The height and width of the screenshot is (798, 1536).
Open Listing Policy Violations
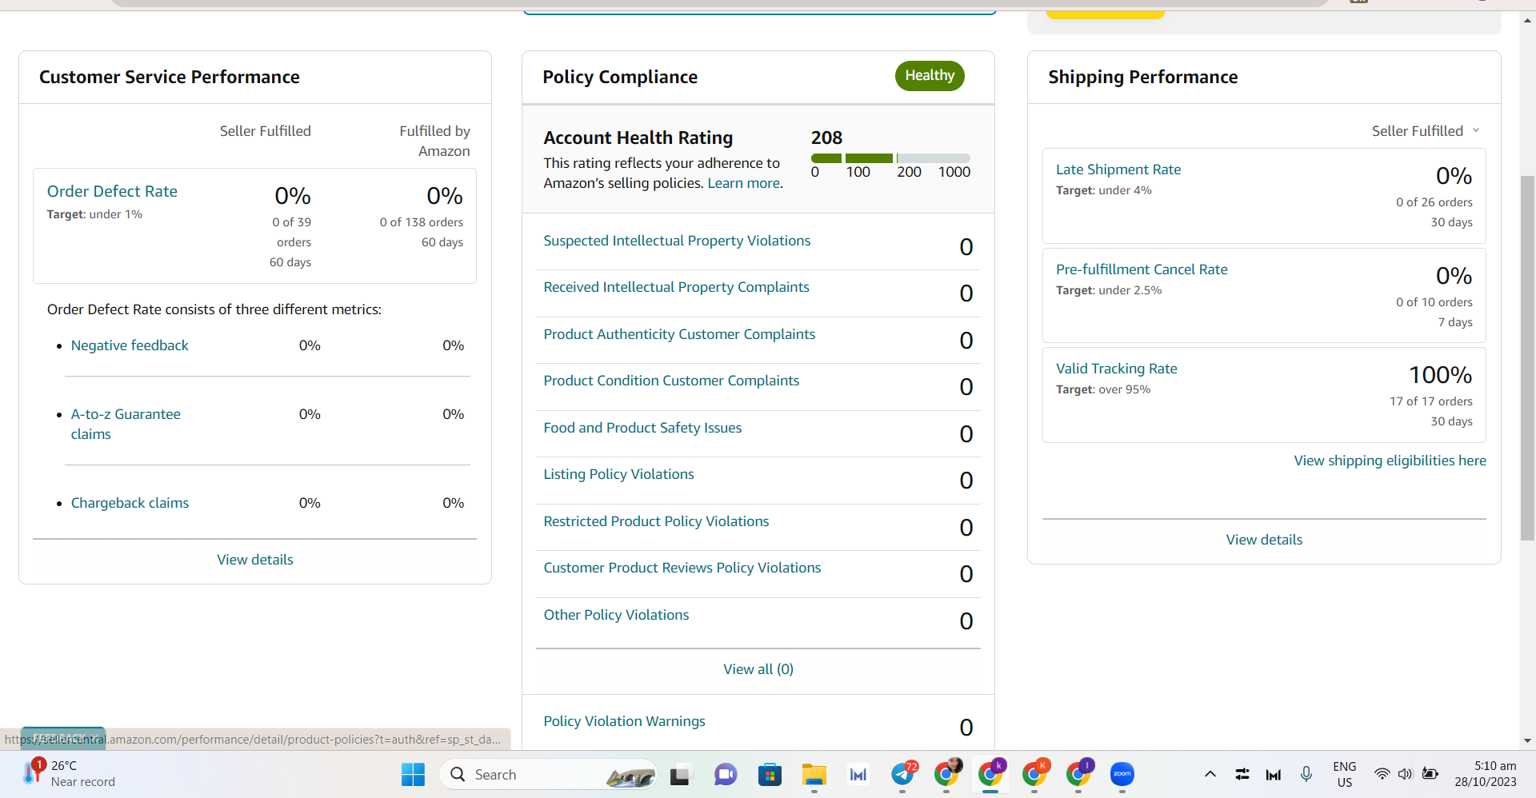coord(618,474)
